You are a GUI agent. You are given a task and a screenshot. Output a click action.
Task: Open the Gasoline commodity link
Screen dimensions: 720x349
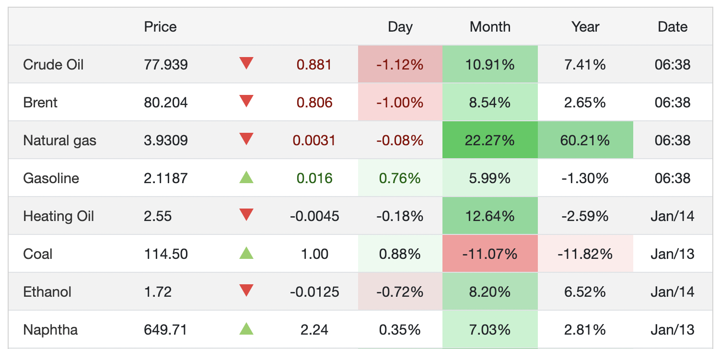(x=51, y=178)
